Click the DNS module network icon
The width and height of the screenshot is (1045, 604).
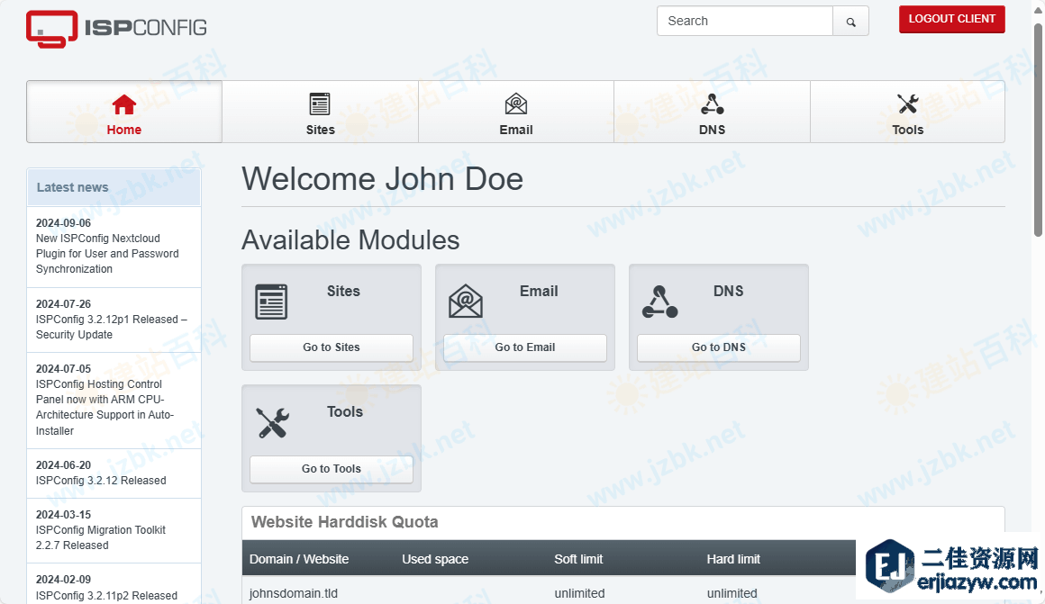tap(659, 302)
